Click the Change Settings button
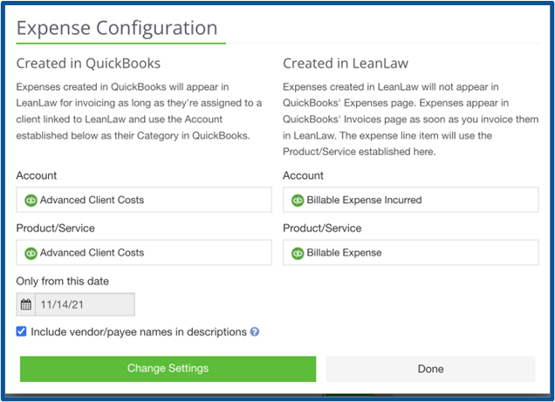The width and height of the screenshot is (555, 402). [168, 368]
